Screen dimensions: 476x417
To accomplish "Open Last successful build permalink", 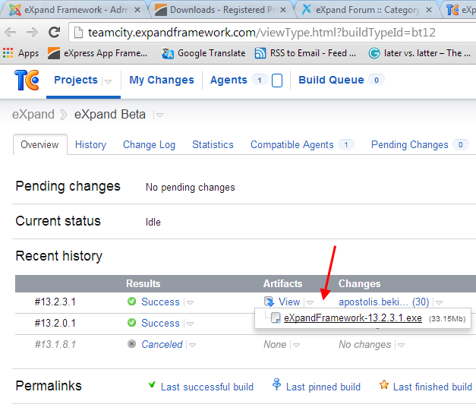I will coord(207,387).
